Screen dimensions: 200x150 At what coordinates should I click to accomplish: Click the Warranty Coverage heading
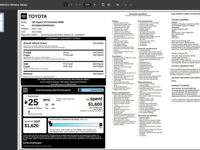point(180,86)
